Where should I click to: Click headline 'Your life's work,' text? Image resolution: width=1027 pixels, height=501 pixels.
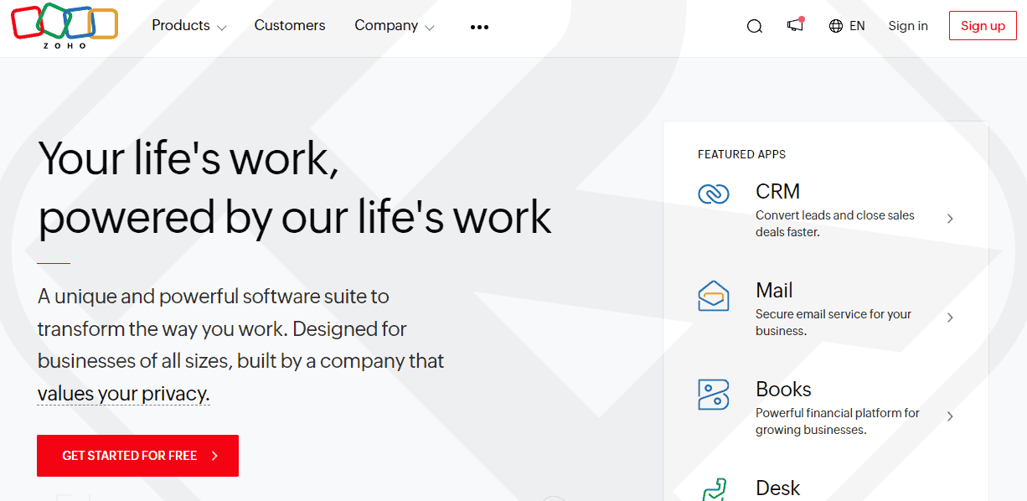188,158
